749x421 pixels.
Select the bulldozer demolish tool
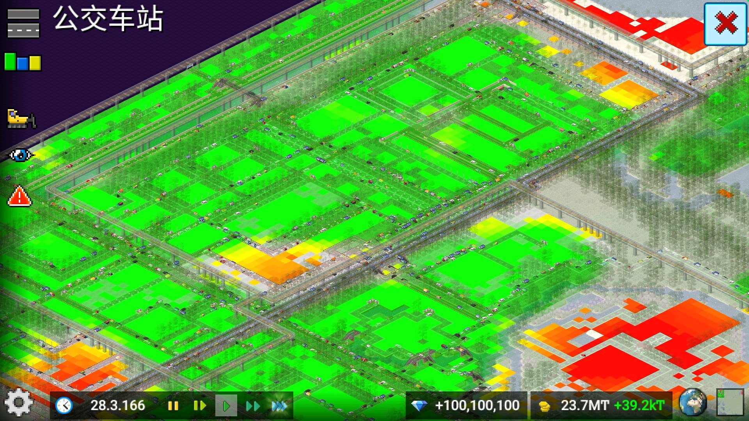pos(22,119)
